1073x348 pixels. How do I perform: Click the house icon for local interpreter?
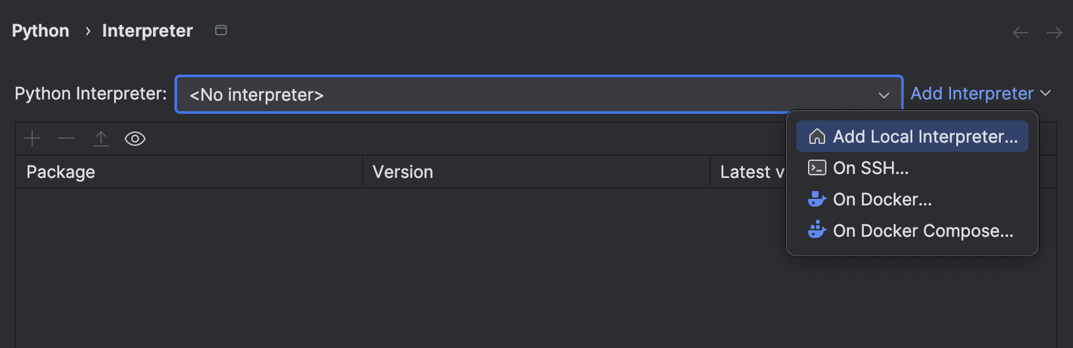tap(817, 137)
